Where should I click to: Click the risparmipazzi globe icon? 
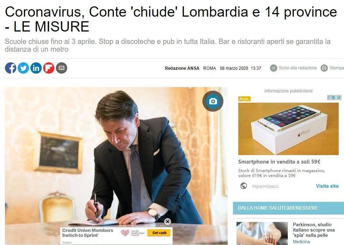tap(244, 186)
